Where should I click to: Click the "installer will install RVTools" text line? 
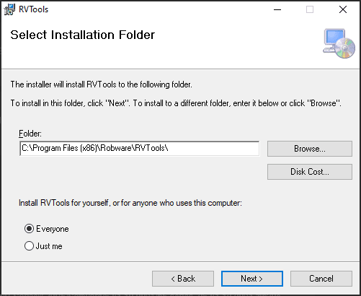tap(102, 84)
